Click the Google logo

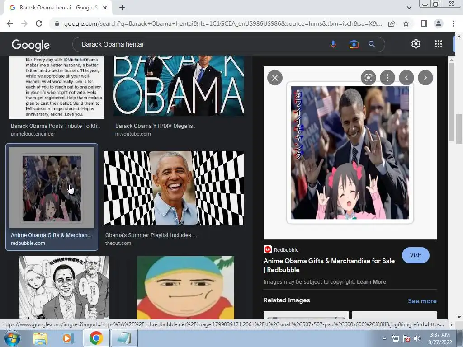pyautogui.click(x=31, y=45)
